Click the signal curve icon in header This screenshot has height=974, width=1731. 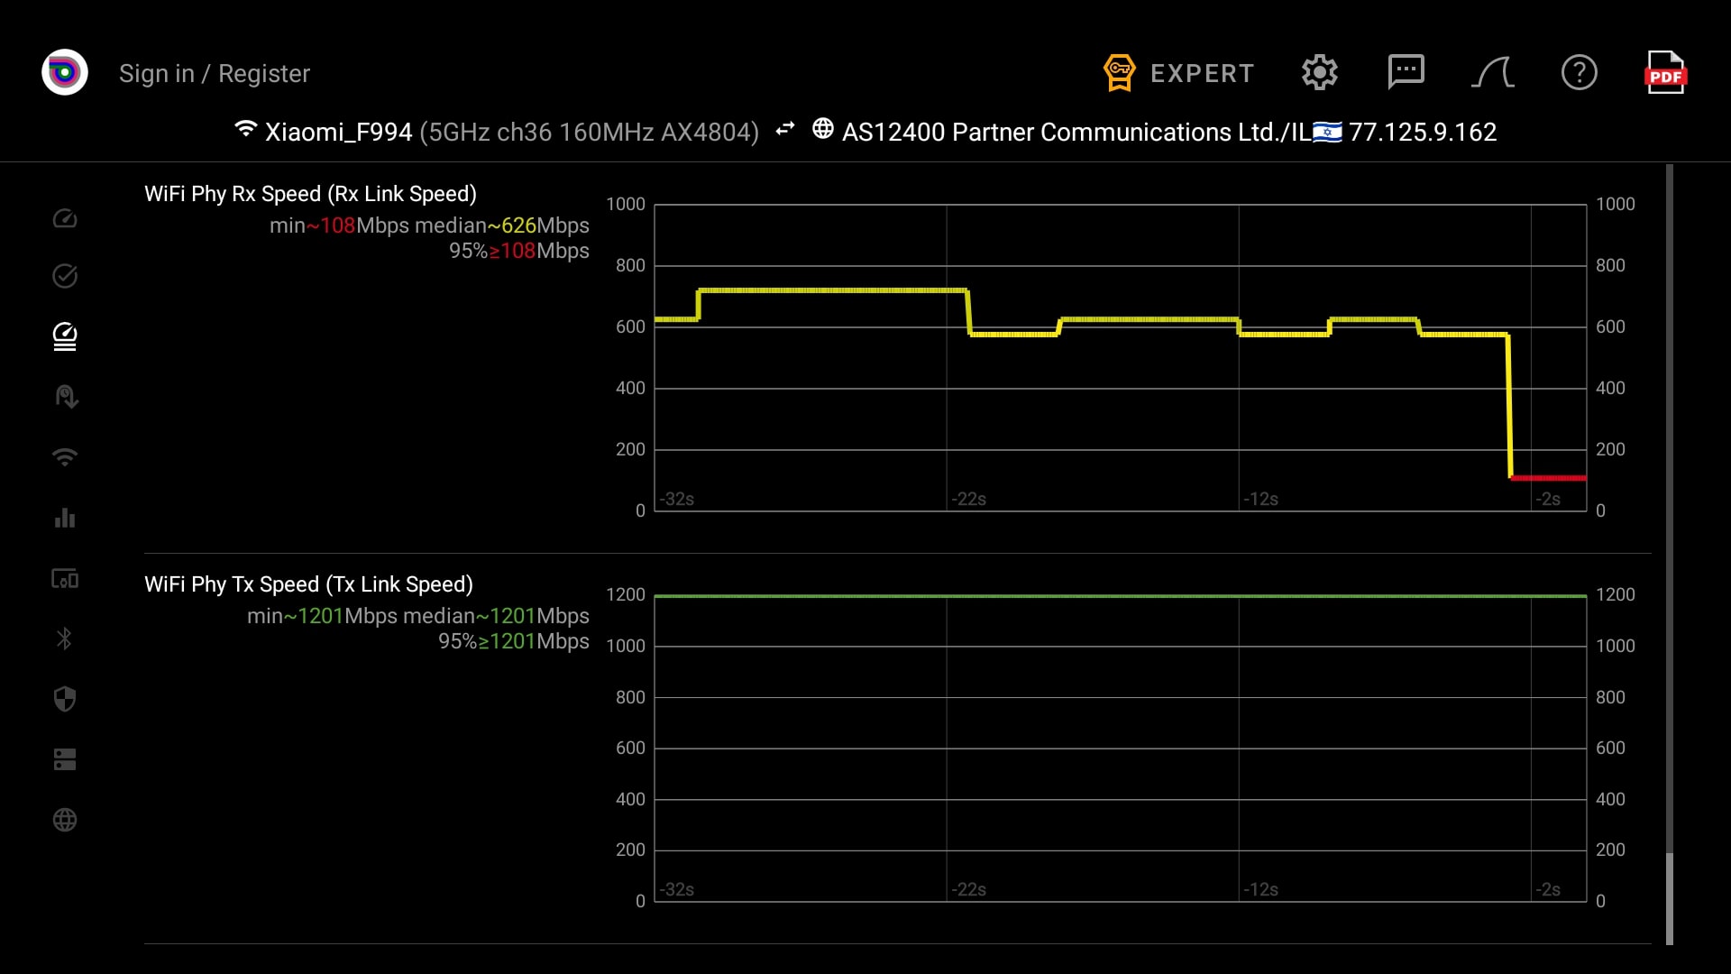(x=1492, y=72)
